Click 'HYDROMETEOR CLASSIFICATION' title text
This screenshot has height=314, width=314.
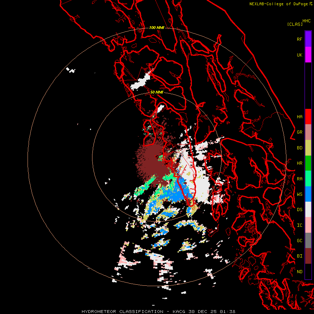[x=122, y=312]
